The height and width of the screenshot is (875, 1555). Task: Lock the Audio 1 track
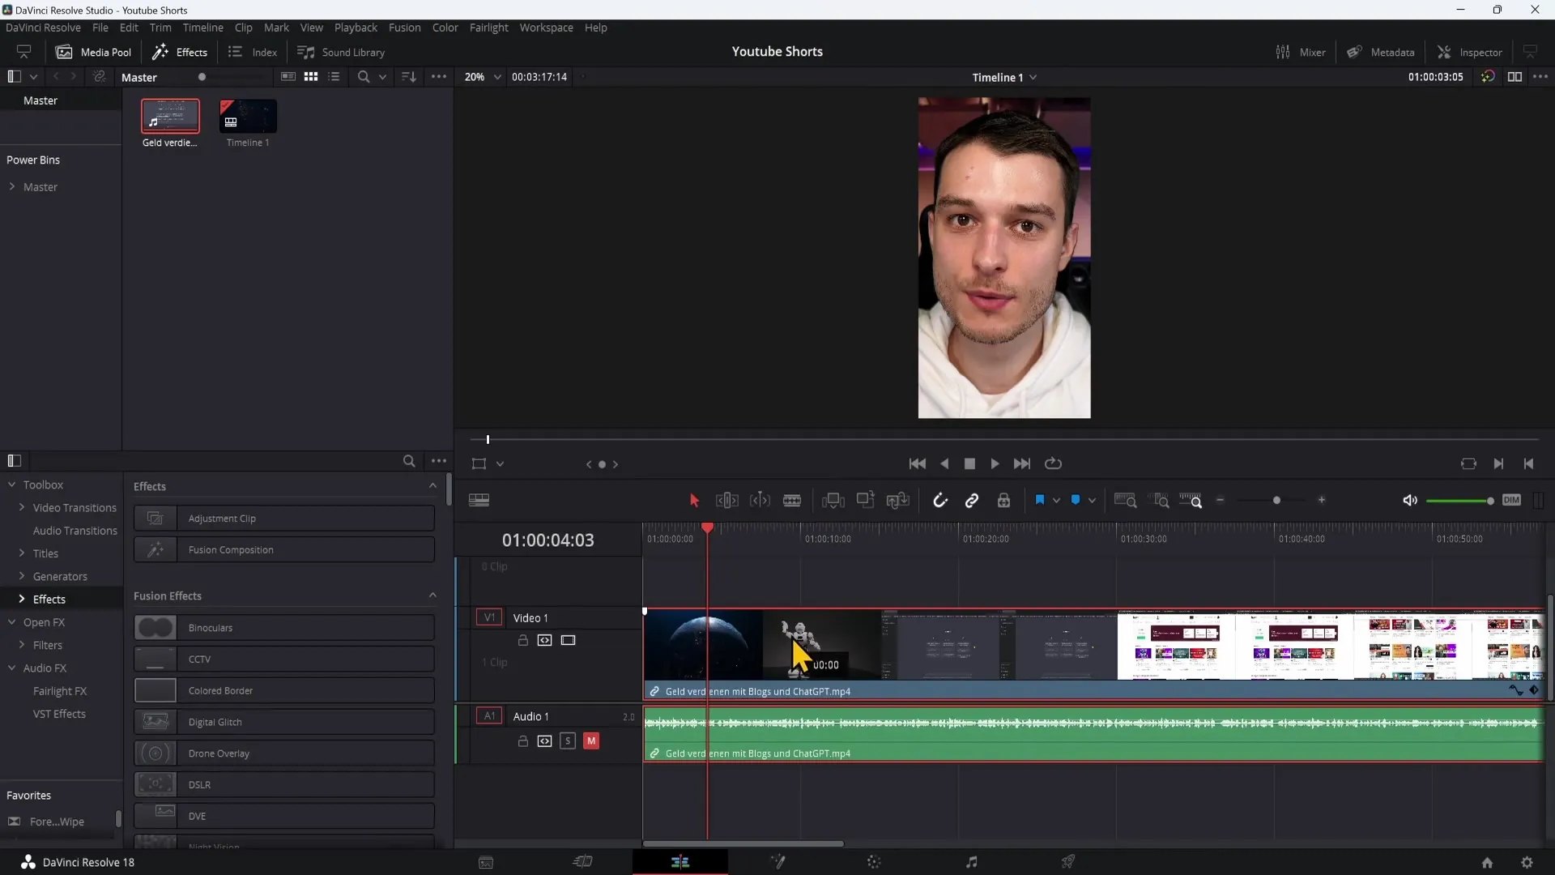pyautogui.click(x=523, y=741)
